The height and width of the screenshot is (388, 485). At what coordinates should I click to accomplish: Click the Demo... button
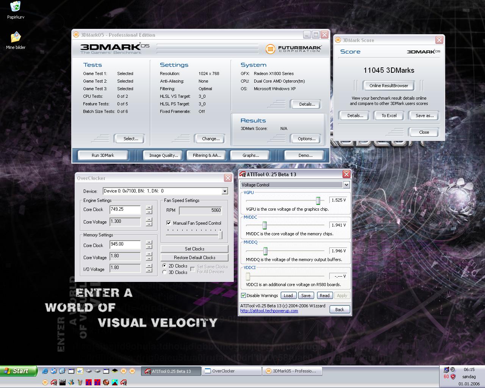305,155
